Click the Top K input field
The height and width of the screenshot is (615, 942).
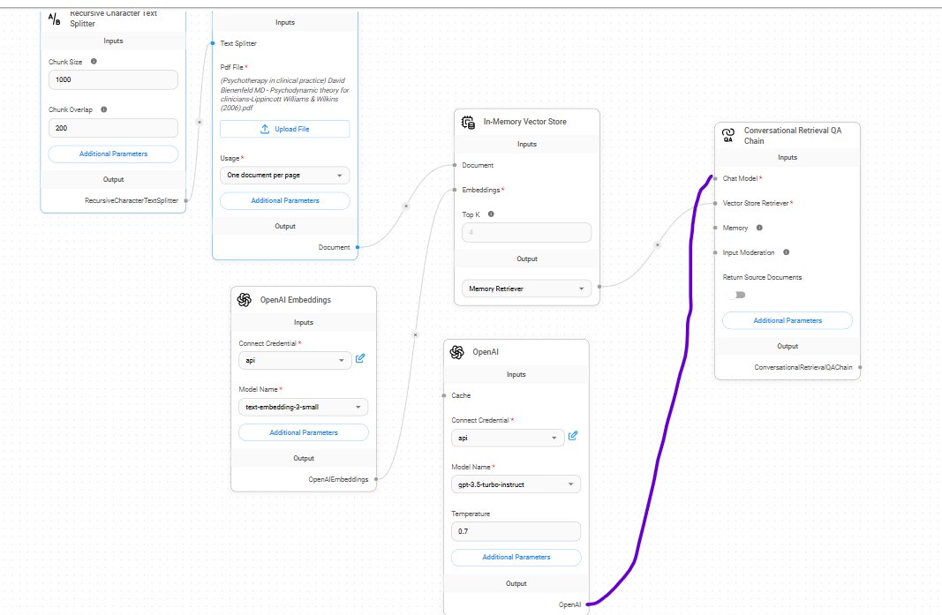[x=526, y=232]
